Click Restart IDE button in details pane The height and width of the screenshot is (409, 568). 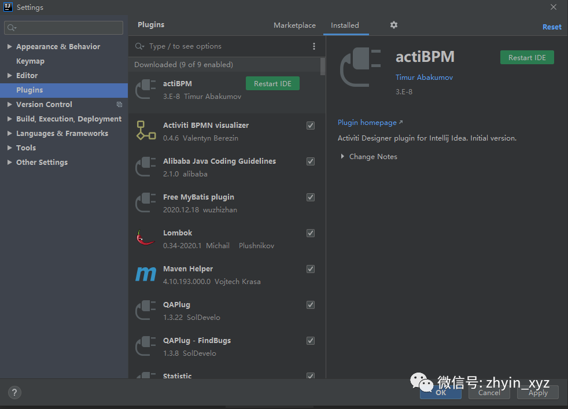coord(527,58)
